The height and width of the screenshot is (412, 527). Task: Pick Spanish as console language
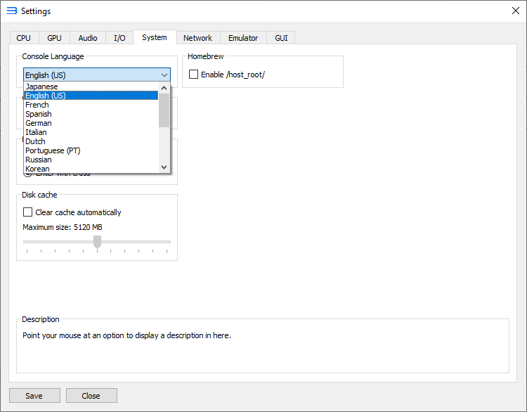[x=91, y=114]
